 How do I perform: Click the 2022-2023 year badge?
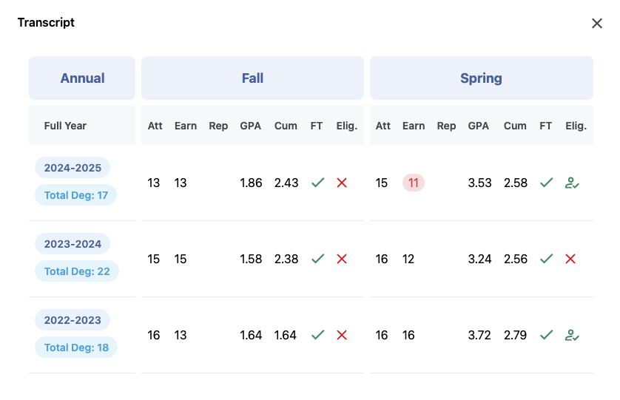[x=73, y=320]
